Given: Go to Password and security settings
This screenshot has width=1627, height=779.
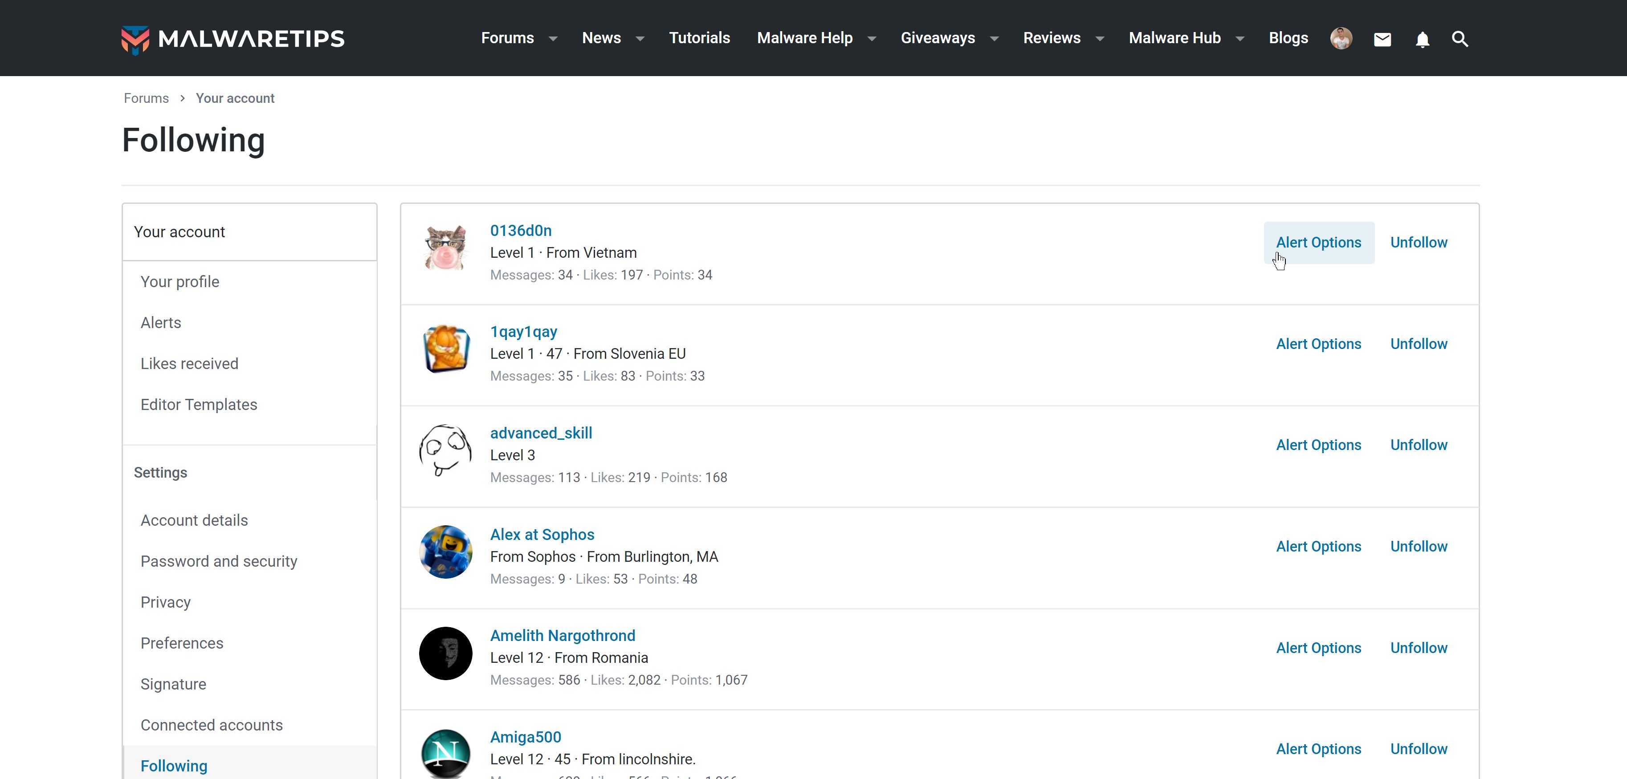Looking at the screenshot, I should pyautogui.click(x=219, y=561).
